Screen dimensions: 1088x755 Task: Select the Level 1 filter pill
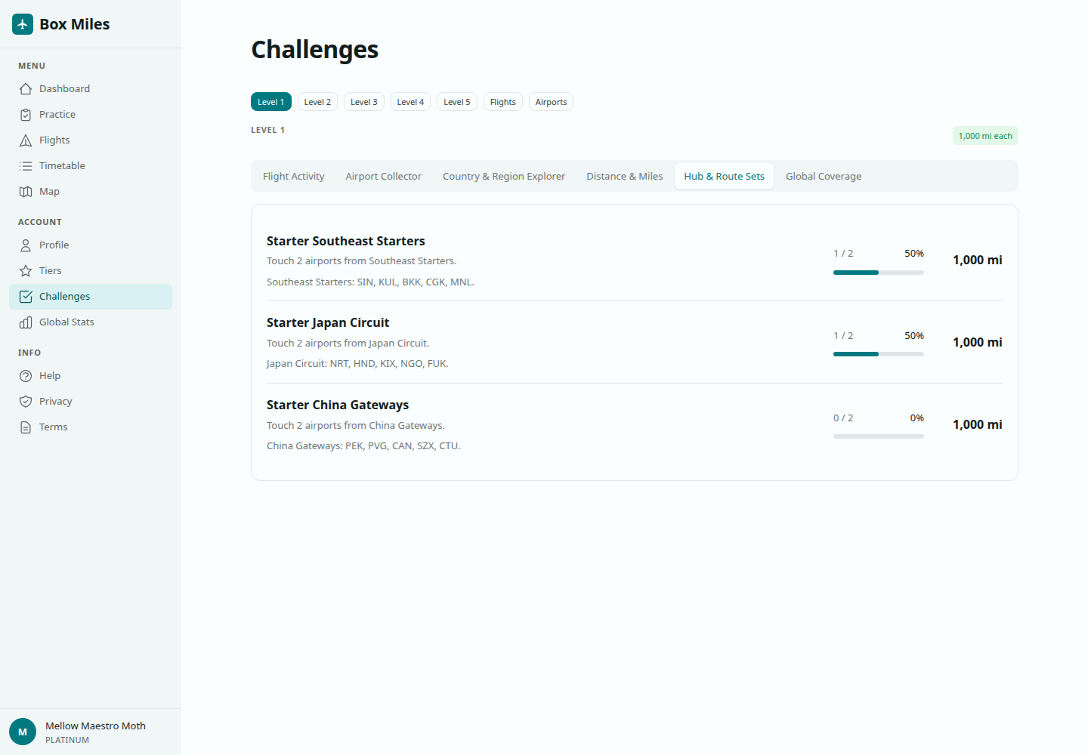pyautogui.click(x=271, y=102)
